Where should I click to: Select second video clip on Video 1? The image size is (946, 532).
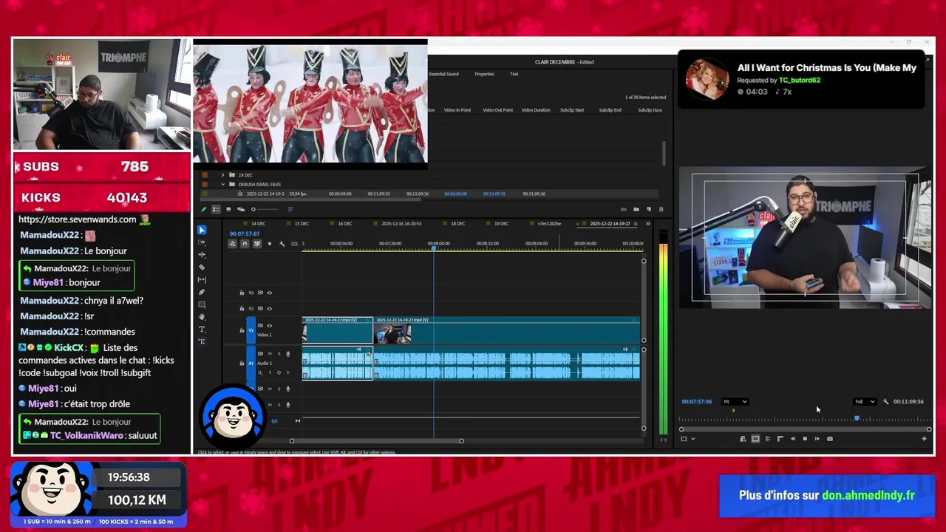pos(507,331)
